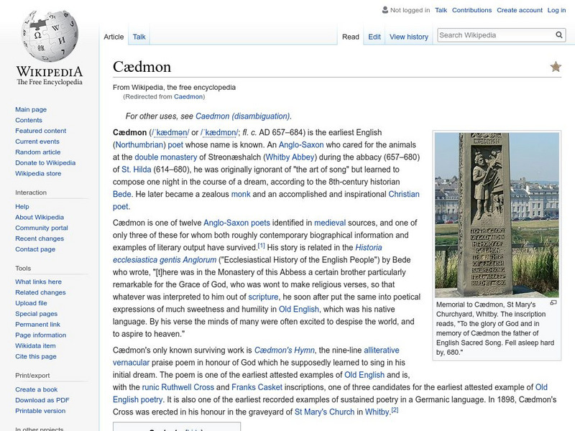Click Create account
The image size is (575, 431).
tap(520, 10)
